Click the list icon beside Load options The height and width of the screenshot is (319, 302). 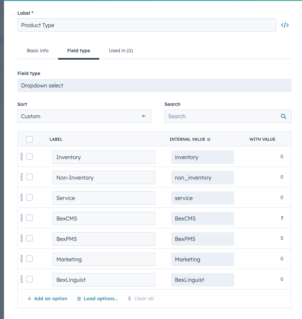pyautogui.click(x=79, y=299)
